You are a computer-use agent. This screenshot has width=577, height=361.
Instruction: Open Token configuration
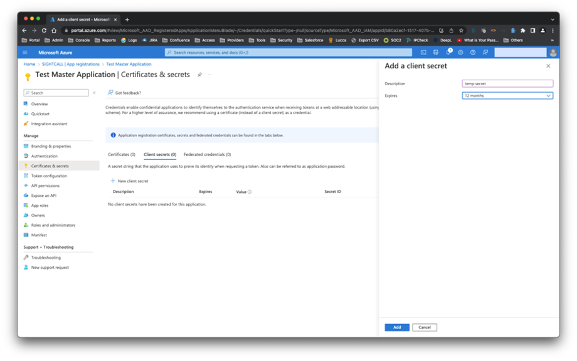click(x=49, y=176)
